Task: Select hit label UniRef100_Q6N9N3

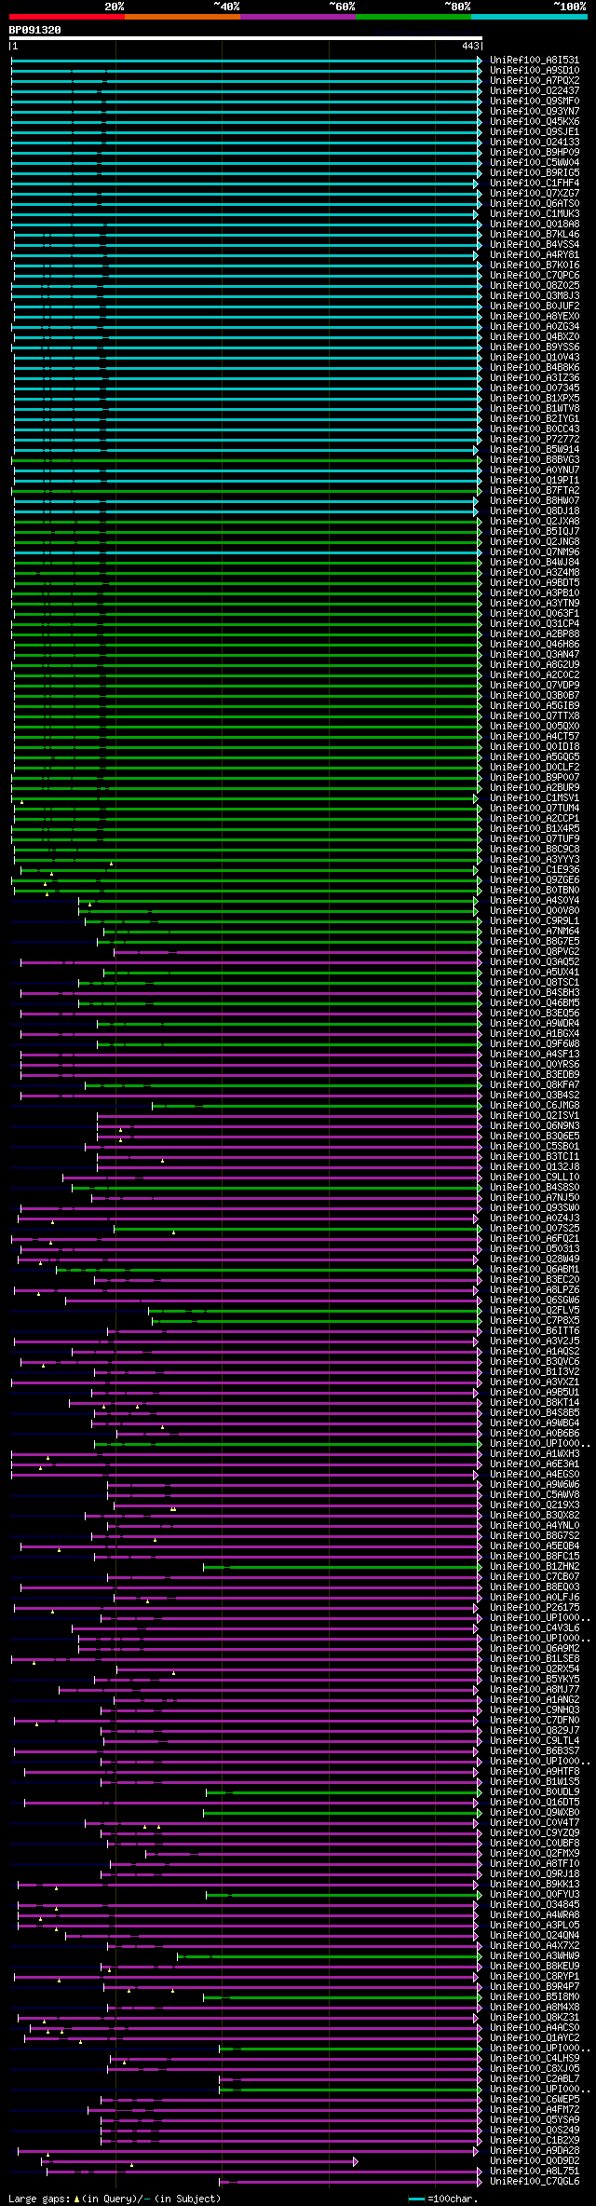Action: pyautogui.click(x=535, y=1126)
